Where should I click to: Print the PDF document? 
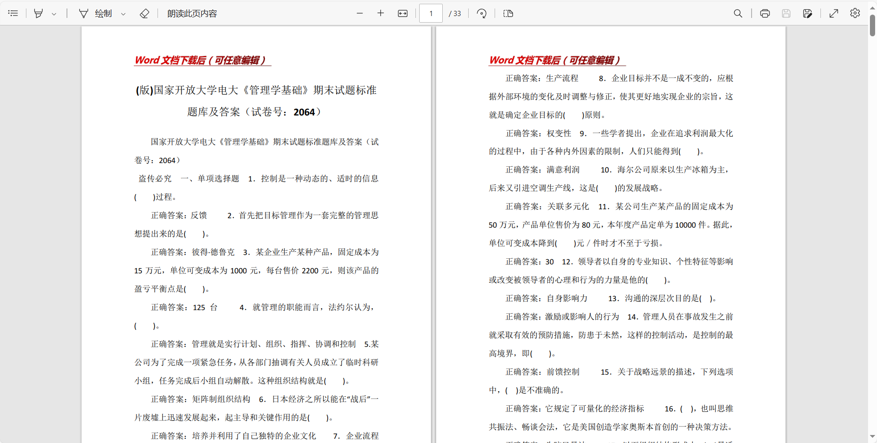[765, 13]
